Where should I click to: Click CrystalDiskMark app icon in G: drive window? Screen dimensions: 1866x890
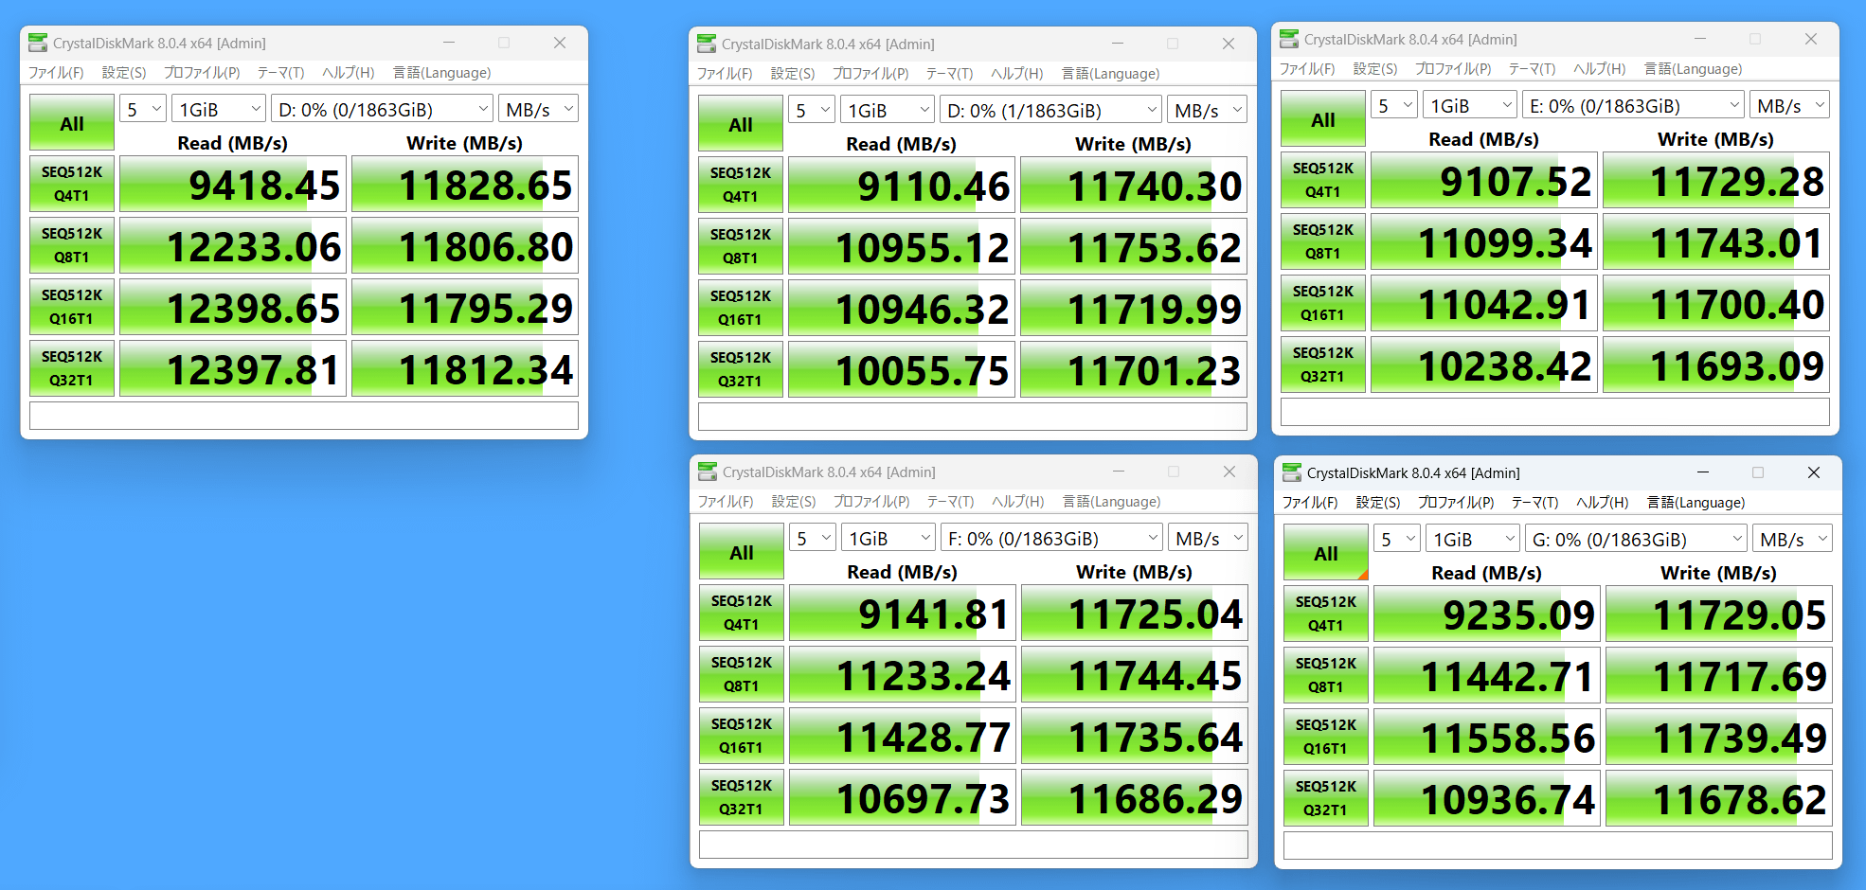pos(1292,472)
